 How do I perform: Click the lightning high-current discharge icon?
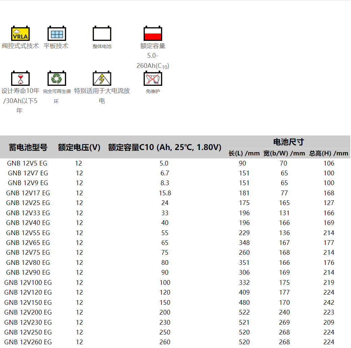click(x=102, y=78)
